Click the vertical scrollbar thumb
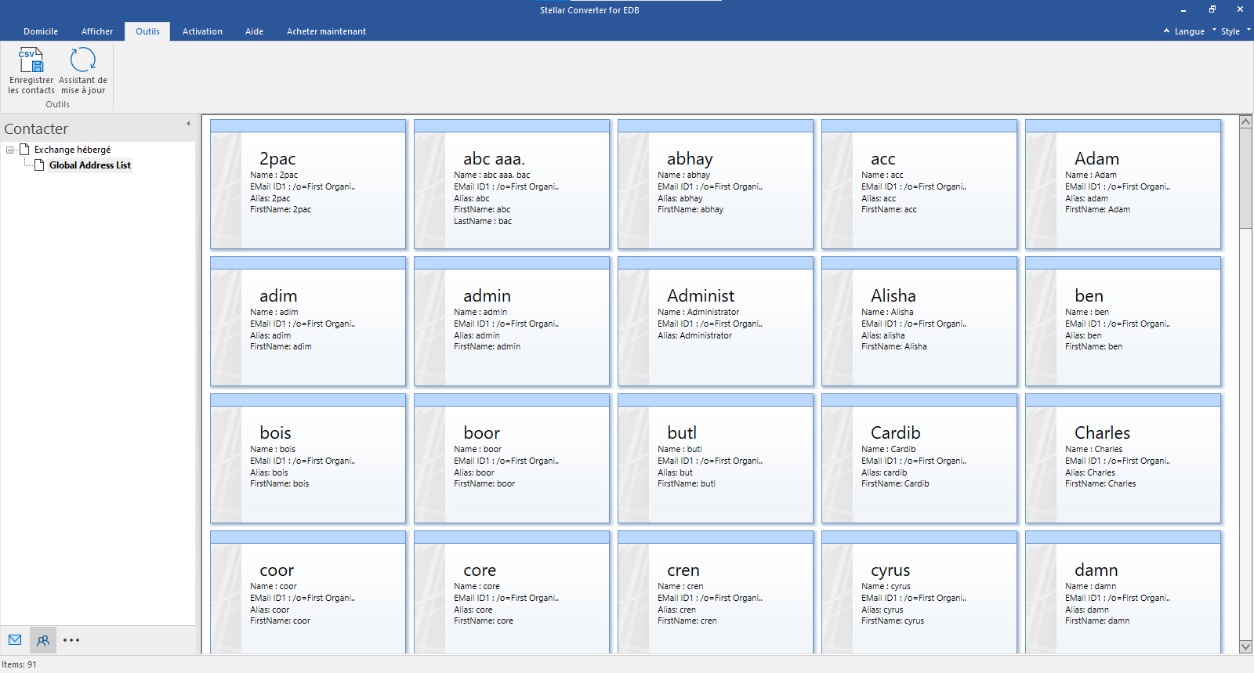Screen dimensions: 1254x673 (x=1245, y=179)
